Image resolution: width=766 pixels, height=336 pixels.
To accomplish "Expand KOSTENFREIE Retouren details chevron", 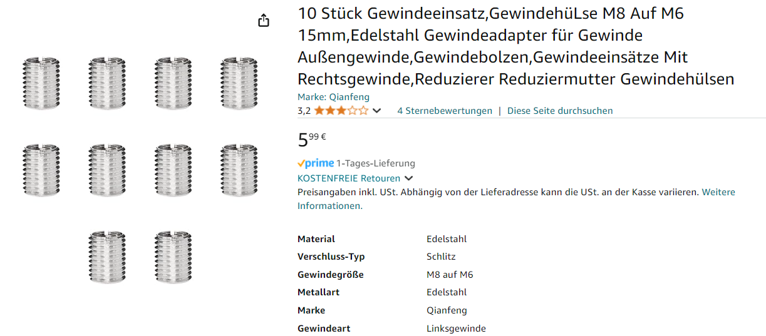I will 408,178.
